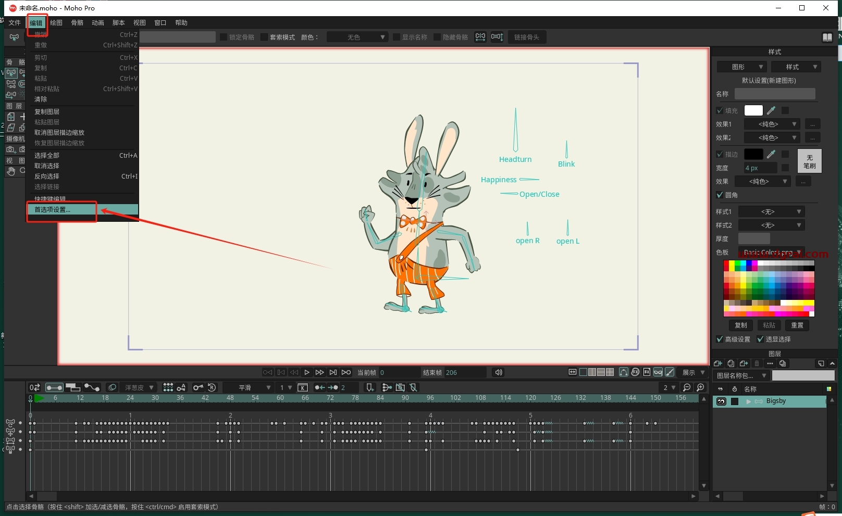842x516 pixels.
Task: Open the 样式2 dropdown
Action: pyautogui.click(x=772, y=225)
